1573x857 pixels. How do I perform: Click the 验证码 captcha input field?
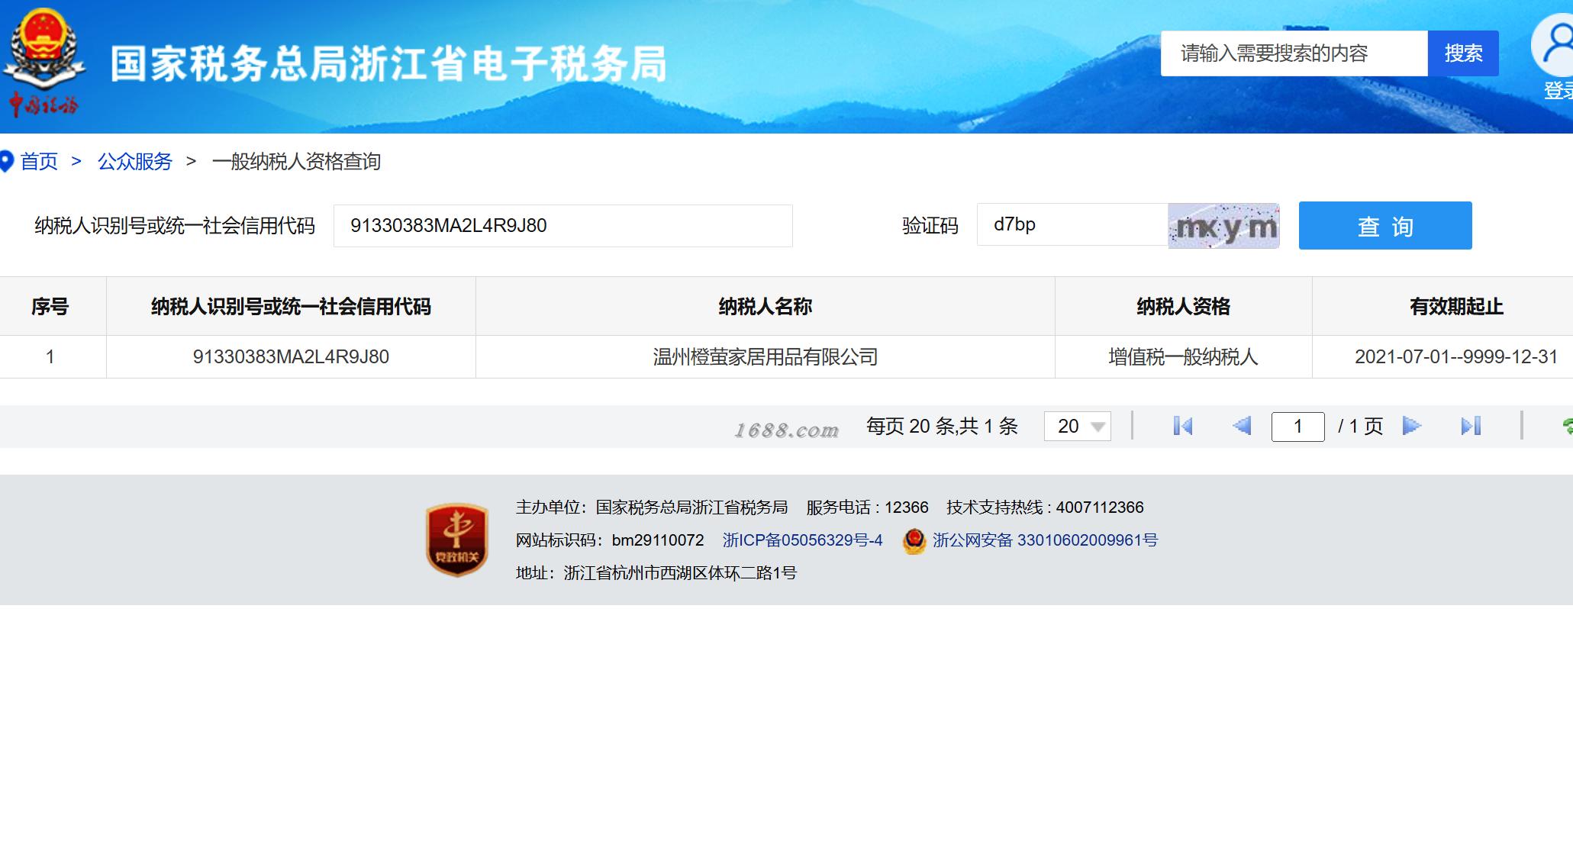point(1072,225)
